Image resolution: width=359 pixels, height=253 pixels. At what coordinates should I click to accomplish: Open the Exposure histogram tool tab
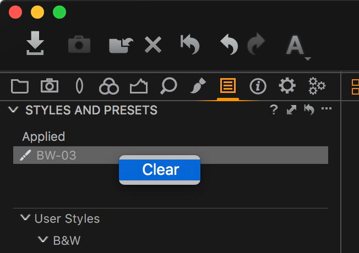click(139, 86)
